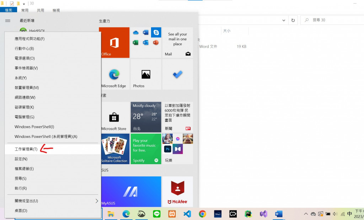Open the McAfee tile
364x220 pixels.
tap(178, 192)
